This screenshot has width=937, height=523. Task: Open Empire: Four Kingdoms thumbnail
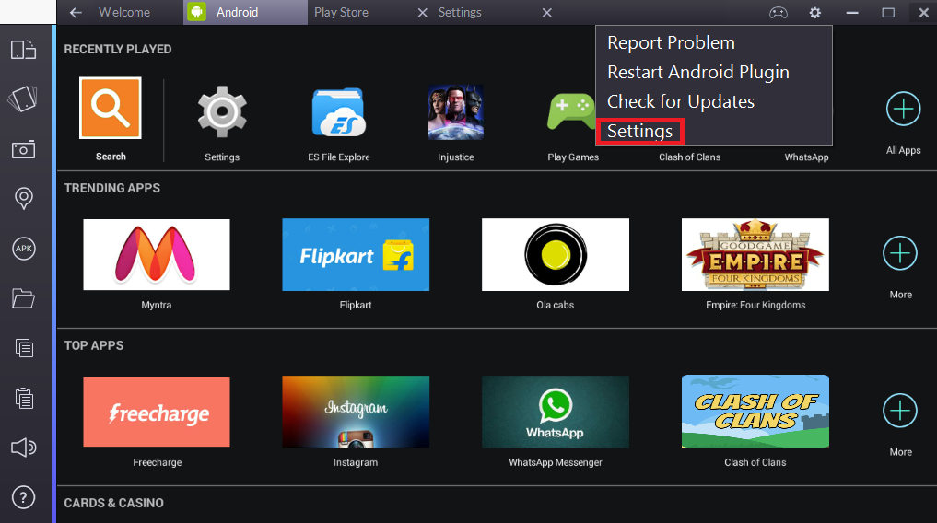pos(755,254)
